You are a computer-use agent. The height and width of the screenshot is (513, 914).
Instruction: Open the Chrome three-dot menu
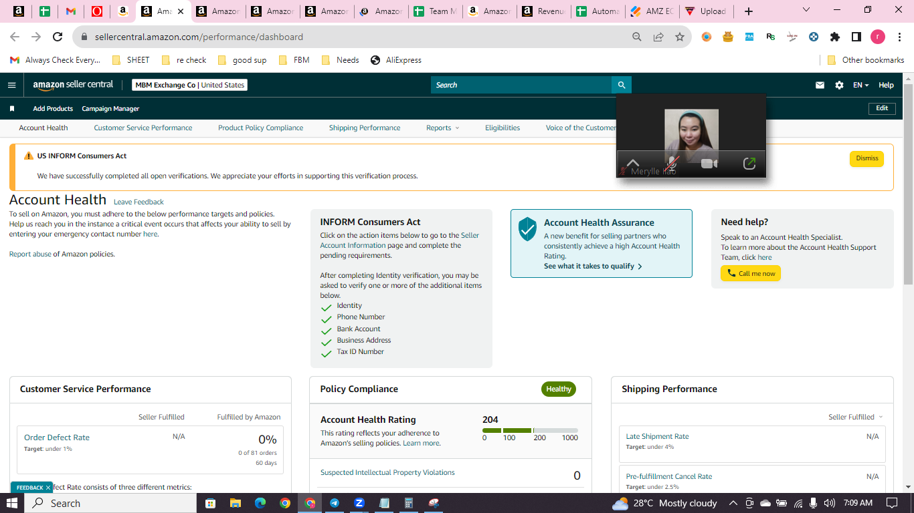tap(899, 37)
